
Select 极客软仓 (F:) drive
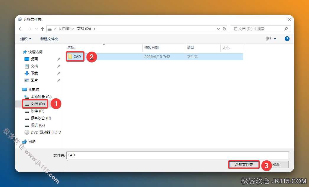point(41,118)
